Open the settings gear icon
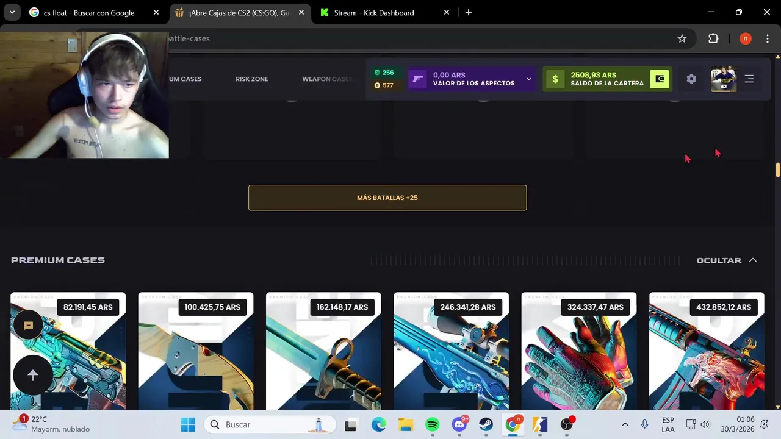 point(691,79)
